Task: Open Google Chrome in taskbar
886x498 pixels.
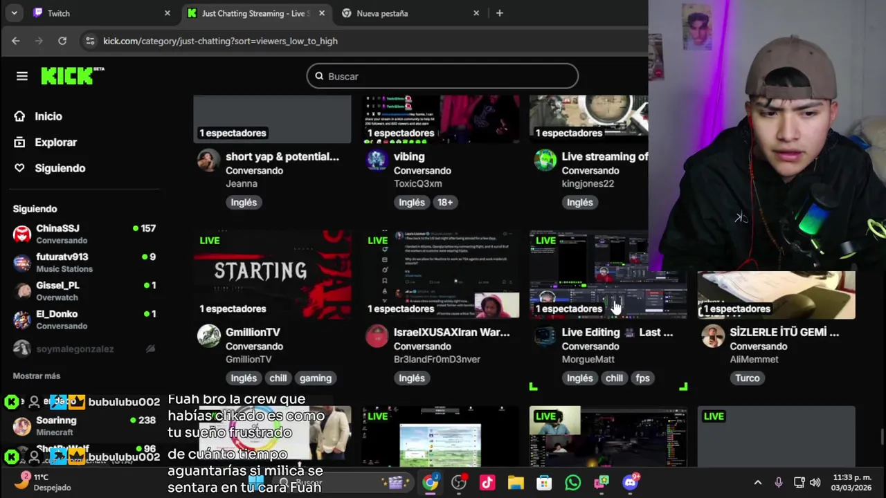Action: click(x=431, y=482)
